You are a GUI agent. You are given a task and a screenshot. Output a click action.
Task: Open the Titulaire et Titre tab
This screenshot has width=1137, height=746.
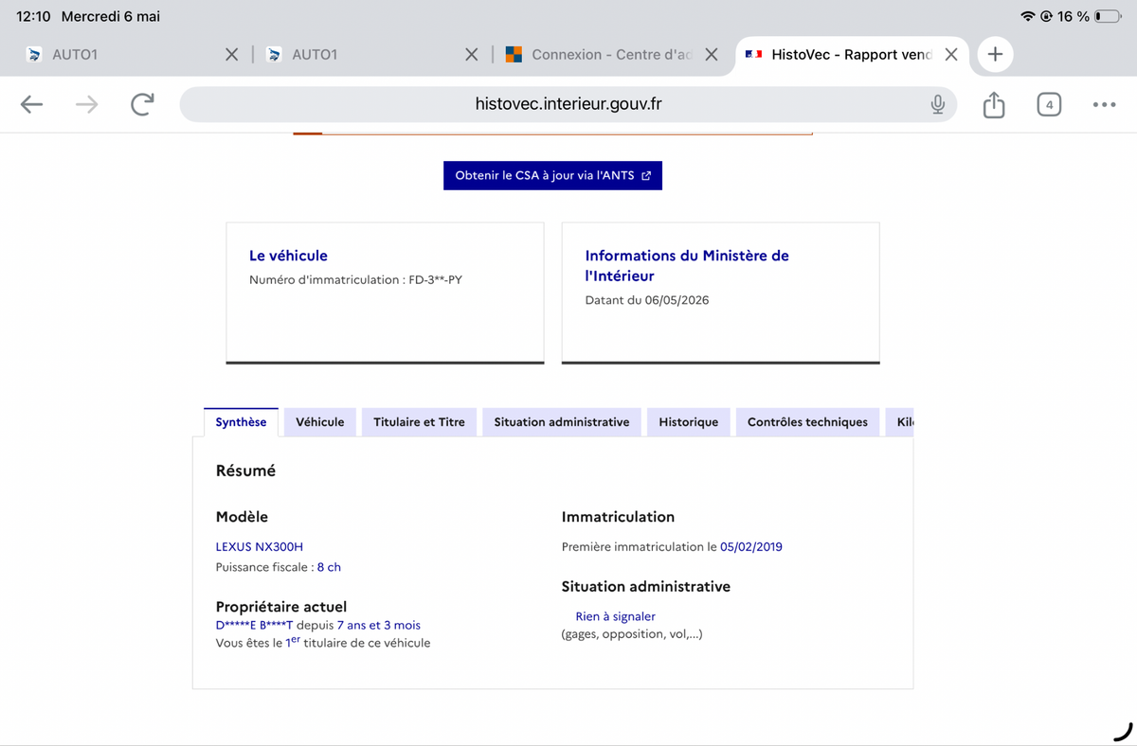(419, 422)
